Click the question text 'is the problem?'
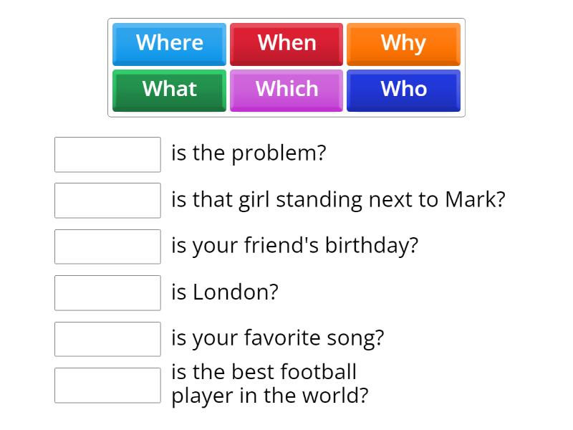This screenshot has width=573, height=430. (247, 153)
